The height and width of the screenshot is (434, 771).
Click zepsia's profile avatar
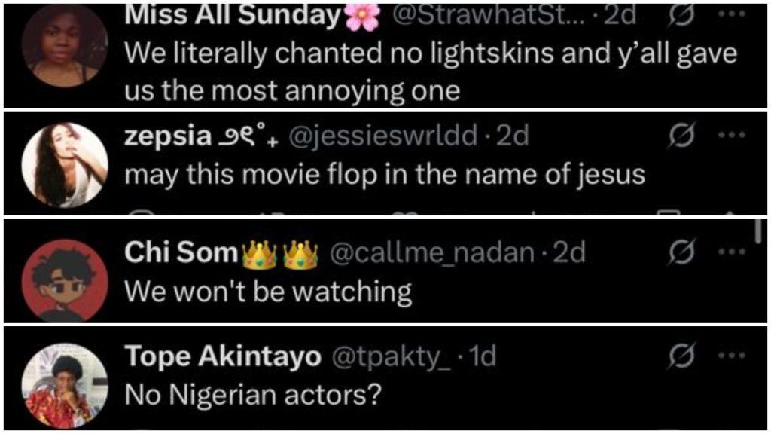tap(65, 164)
